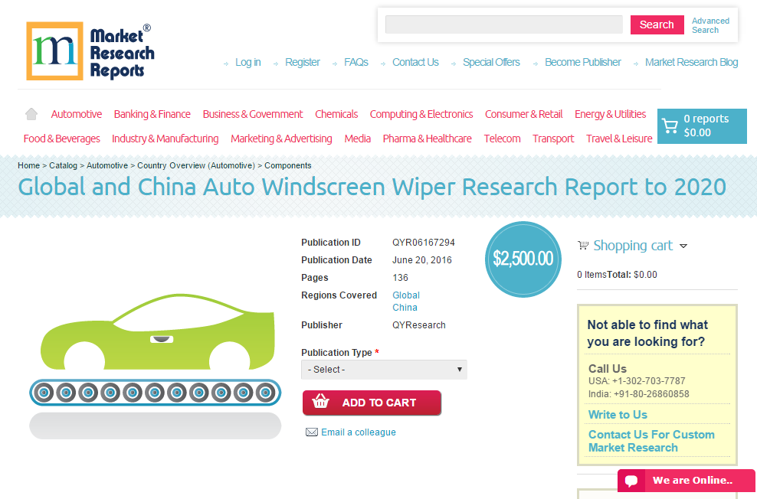757x499 pixels.
Task: Open Write to Us link
Action: pyautogui.click(x=618, y=415)
